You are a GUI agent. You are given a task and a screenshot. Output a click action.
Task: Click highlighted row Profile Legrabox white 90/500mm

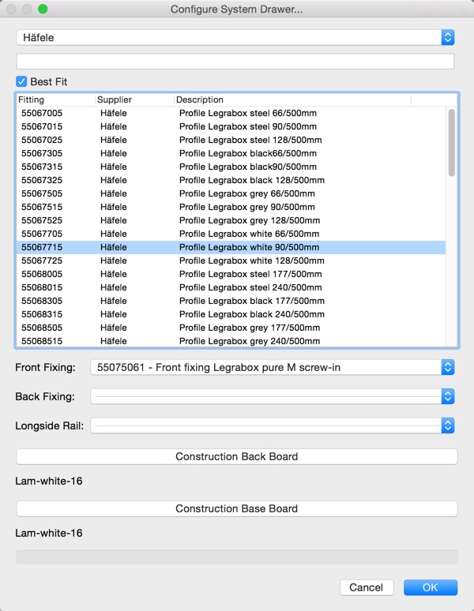point(231,247)
